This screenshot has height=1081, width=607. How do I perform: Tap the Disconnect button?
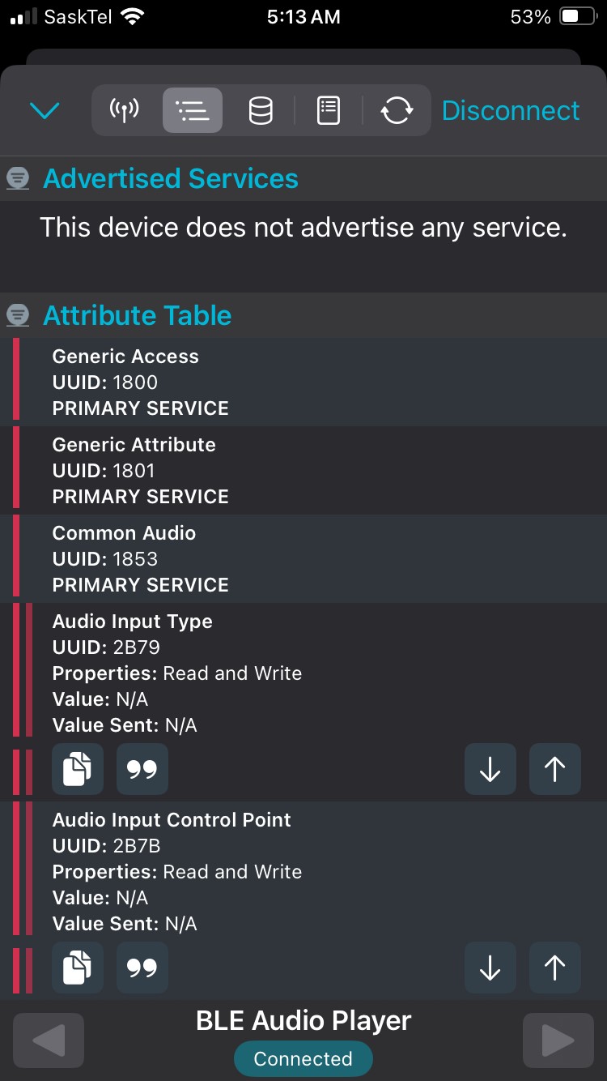[511, 110]
